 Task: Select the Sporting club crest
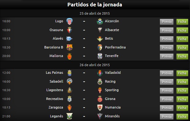tap(100, 90)
